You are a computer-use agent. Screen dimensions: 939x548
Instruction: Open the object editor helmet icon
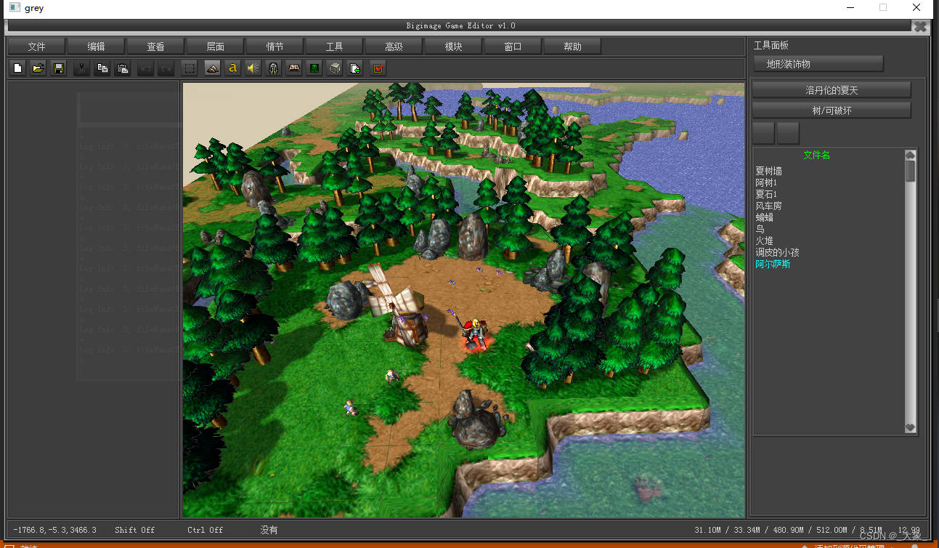click(273, 68)
